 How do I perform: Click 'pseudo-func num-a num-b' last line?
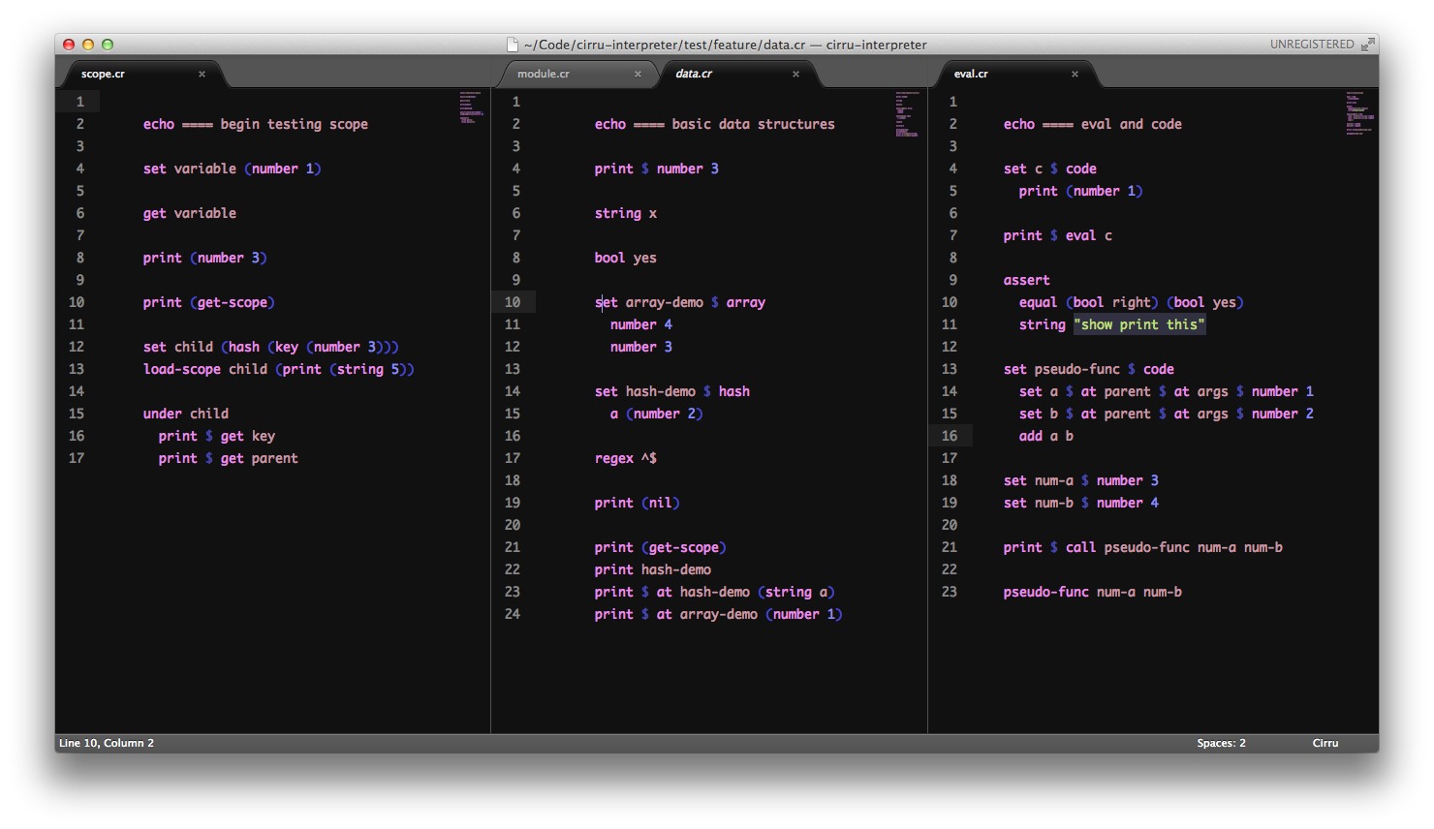click(1093, 592)
